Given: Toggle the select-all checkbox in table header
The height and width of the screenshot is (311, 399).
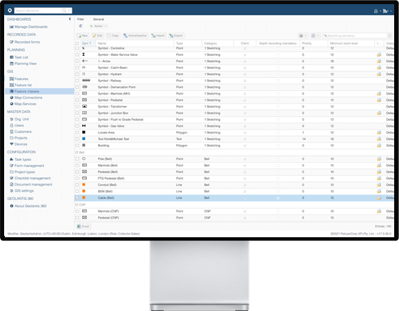Looking at the screenshot, I should coord(77,43).
